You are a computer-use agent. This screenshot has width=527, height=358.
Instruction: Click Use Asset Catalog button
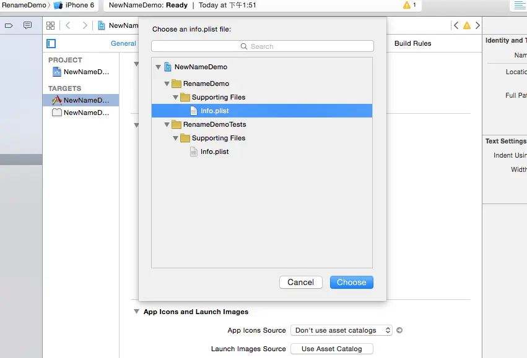pos(332,349)
